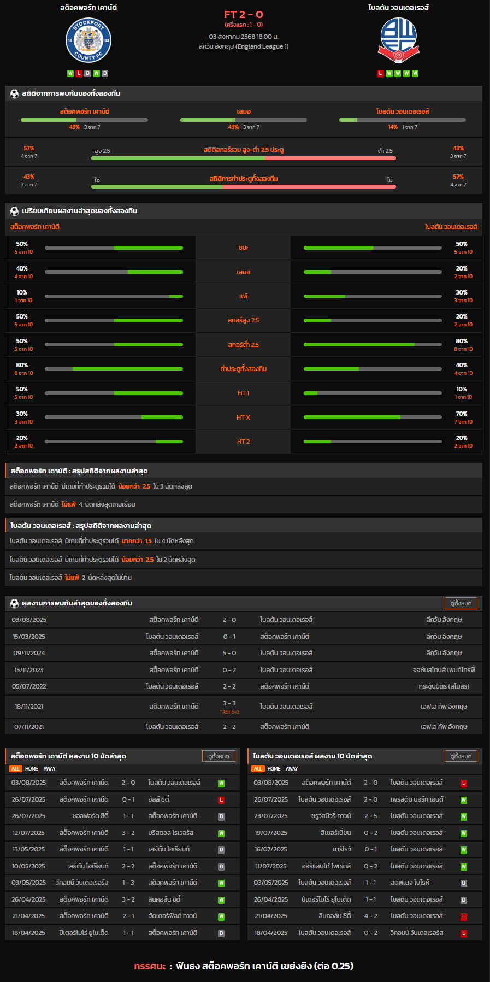Click D badge on ซอลฟอร์ด ซิตี้ row
Screen dimensions: 490x982
[x=221, y=816]
